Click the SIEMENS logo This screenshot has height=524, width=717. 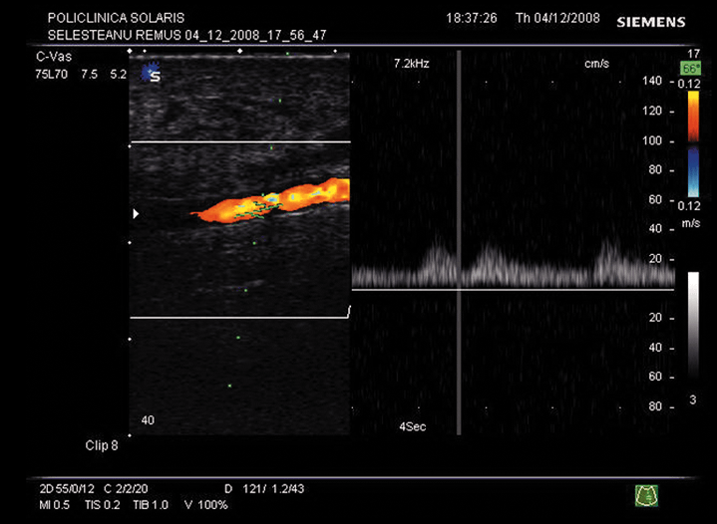[x=651, y=21]
